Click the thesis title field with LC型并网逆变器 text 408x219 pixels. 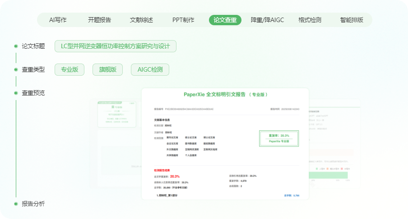[115, 46]
